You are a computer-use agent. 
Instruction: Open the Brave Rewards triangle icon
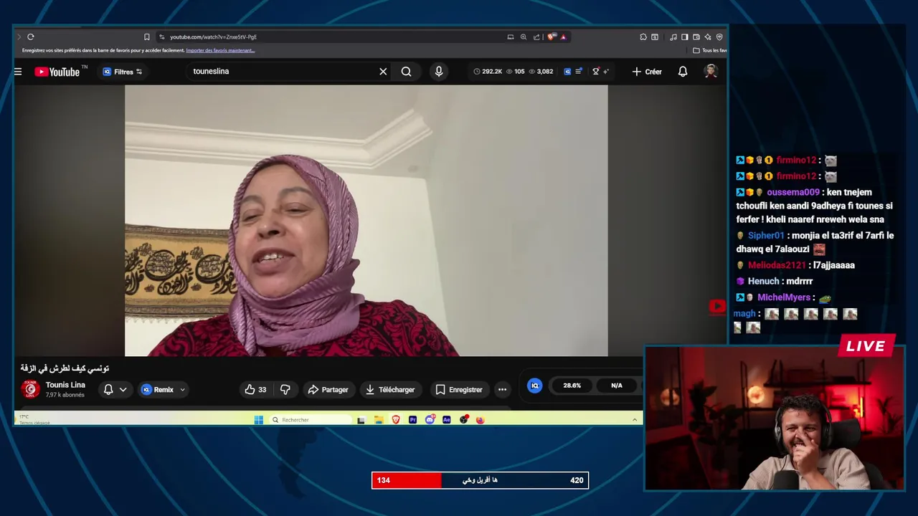tap(563, 37)
